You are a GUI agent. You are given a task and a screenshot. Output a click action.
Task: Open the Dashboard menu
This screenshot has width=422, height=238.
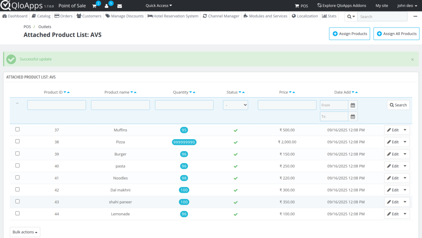pyautogui.click(x=15, y=16)
